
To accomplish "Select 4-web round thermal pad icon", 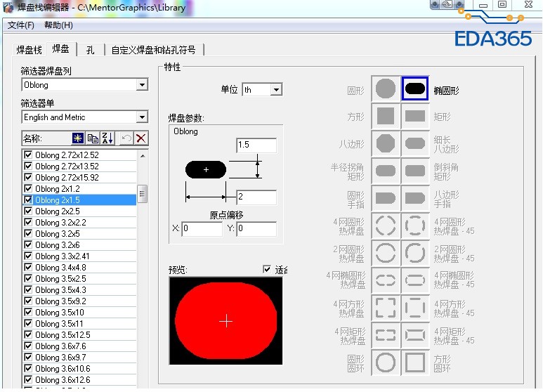I will 386,226.
